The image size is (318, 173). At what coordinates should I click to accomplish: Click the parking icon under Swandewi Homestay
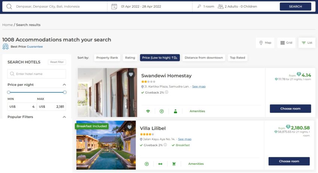pyautogui.click(x=162, y=111)
